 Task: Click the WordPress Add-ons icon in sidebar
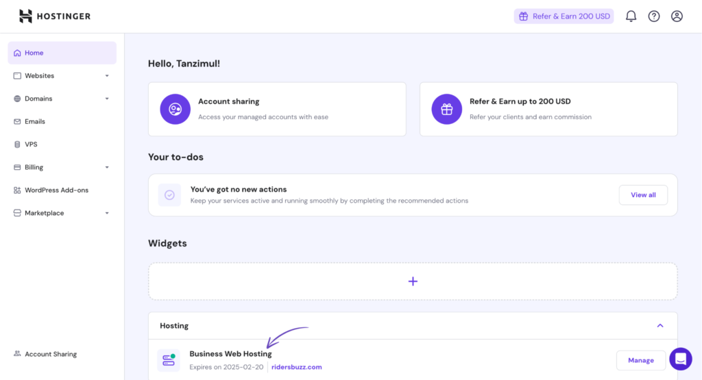point(17,190)
